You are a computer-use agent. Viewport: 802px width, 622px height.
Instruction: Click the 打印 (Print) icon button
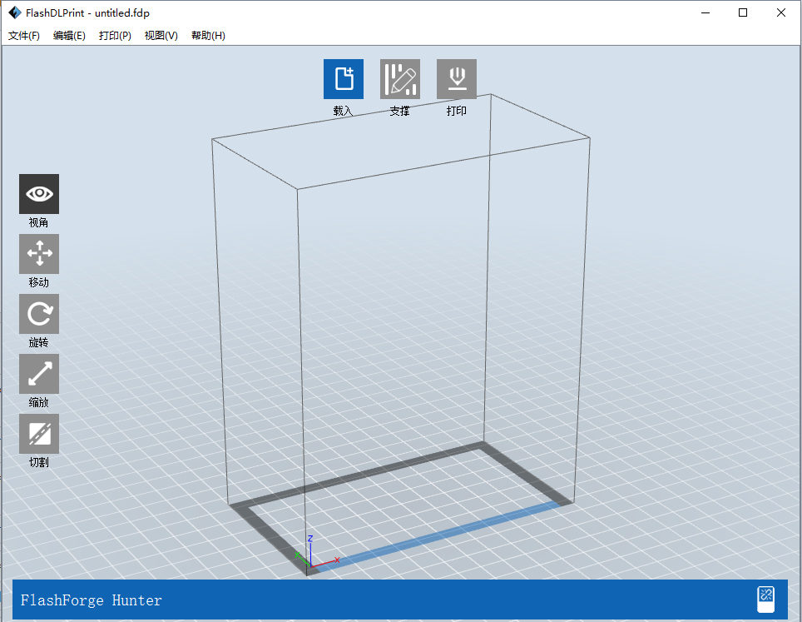pos(457,79)
